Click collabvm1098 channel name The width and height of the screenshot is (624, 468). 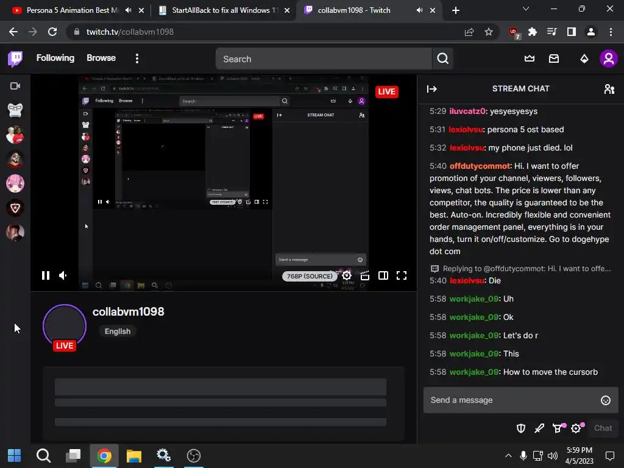point(128,311)
